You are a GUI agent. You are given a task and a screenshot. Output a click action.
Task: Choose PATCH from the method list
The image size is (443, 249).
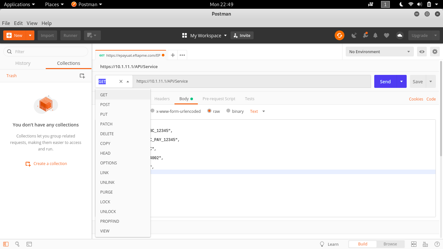pos(123,124)
